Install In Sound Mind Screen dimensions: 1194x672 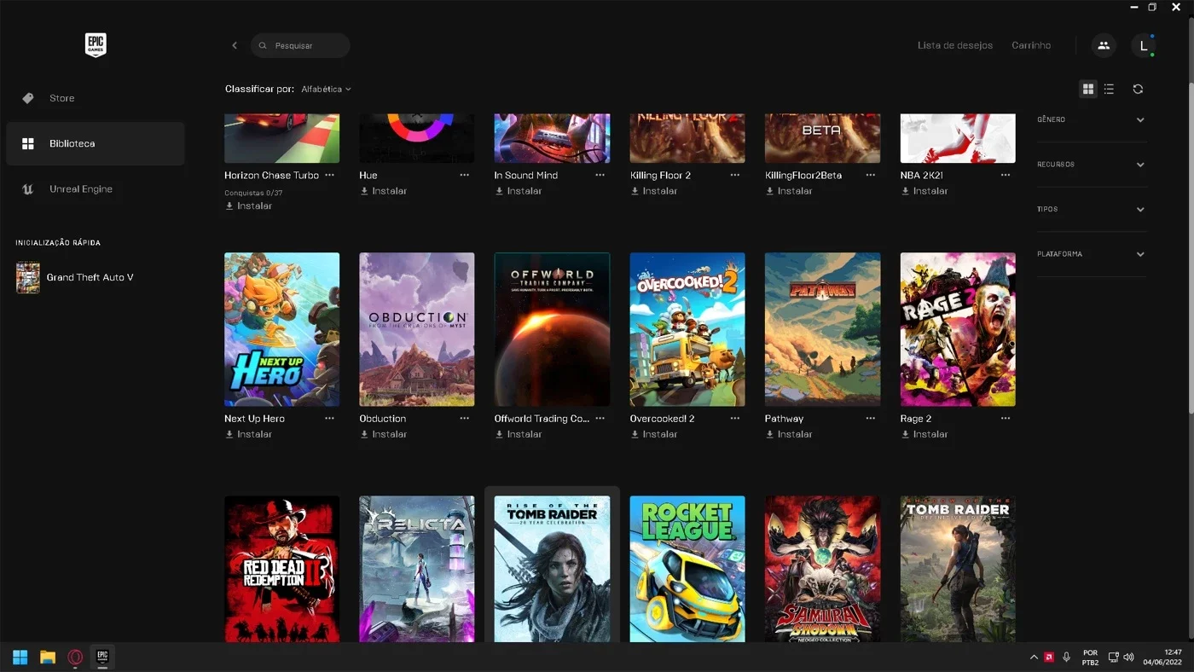click(x=519, y=191)
